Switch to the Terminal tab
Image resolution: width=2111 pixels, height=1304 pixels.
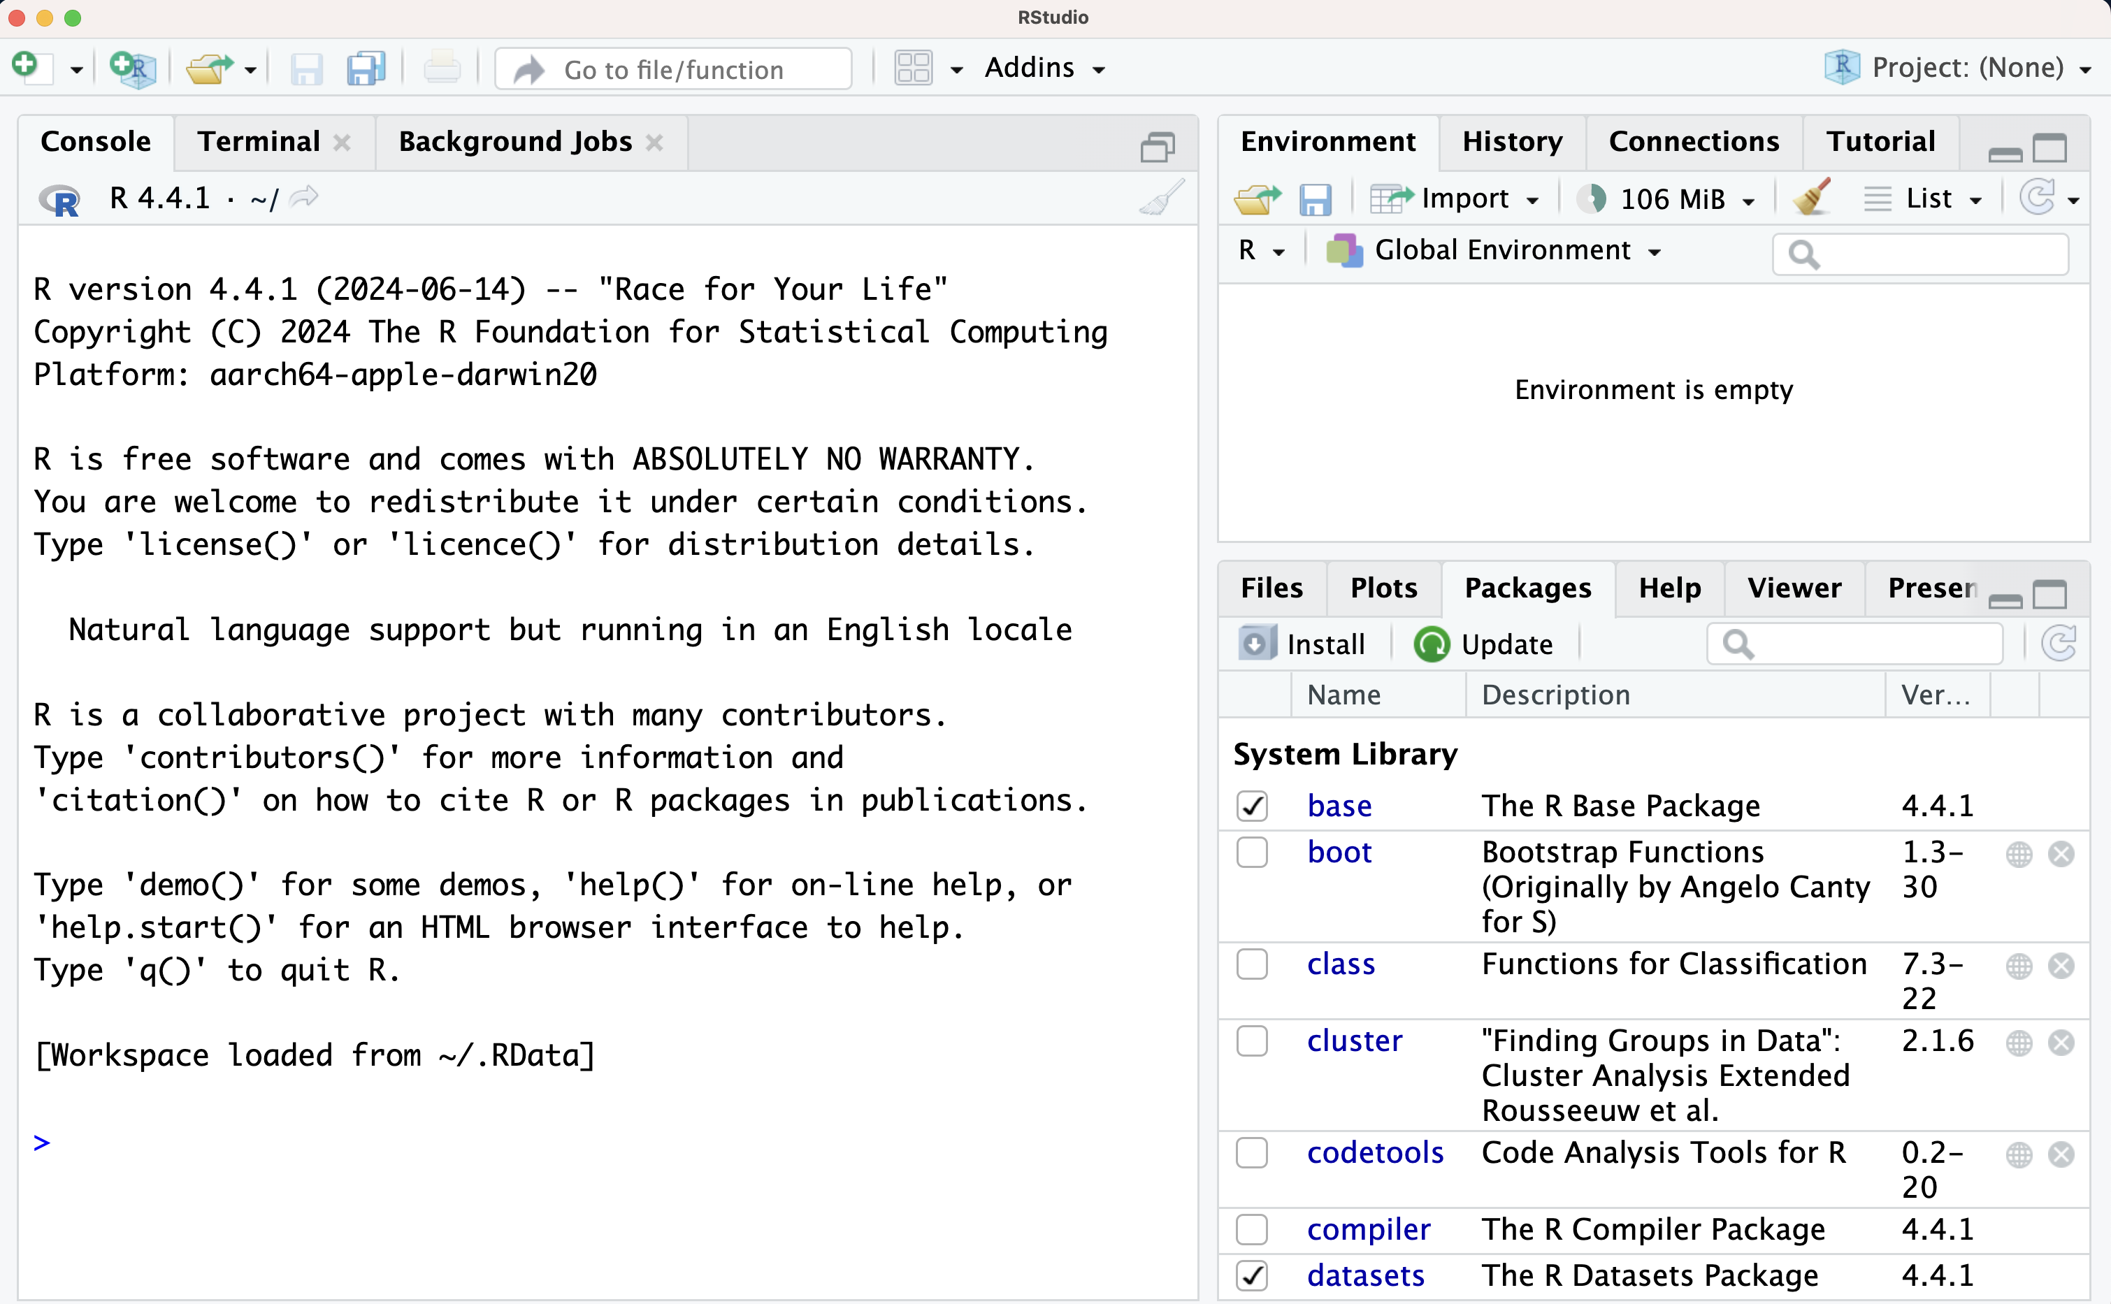coord(259,141)
